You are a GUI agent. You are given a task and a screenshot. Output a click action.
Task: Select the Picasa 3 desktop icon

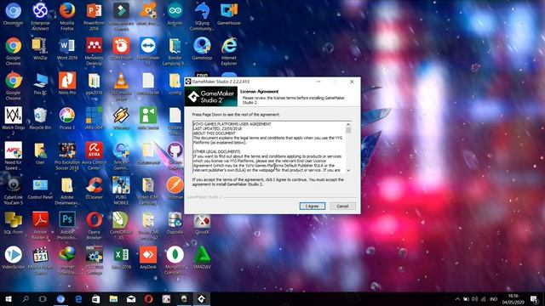tap(67, 119)
